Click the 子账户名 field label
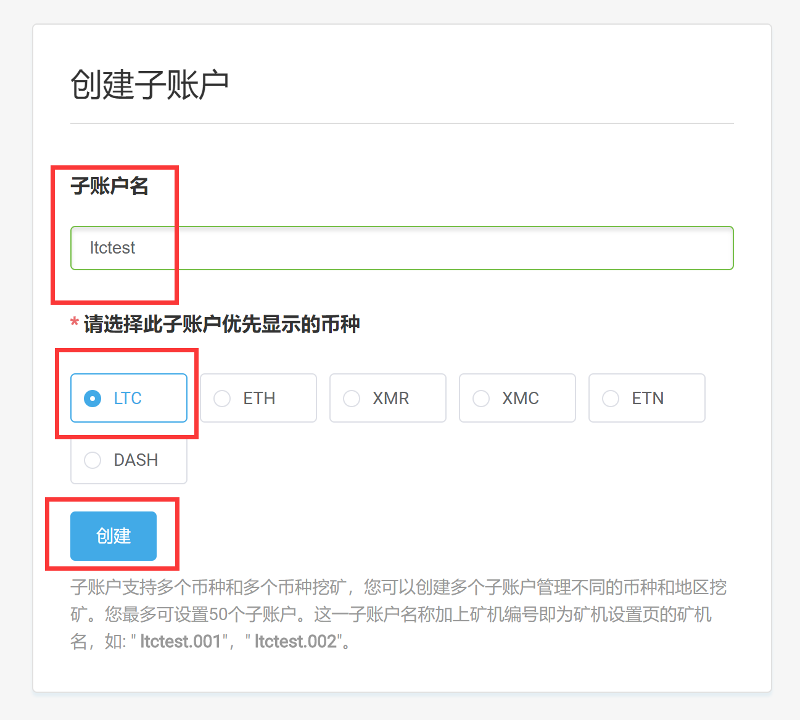800x720 pixels. 109,186
